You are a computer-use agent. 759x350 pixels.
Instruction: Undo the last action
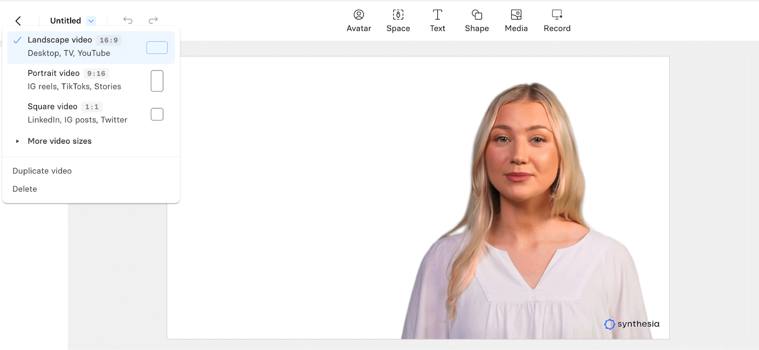point(128,20)
